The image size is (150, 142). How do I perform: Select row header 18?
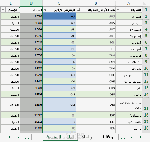[146, 128]
